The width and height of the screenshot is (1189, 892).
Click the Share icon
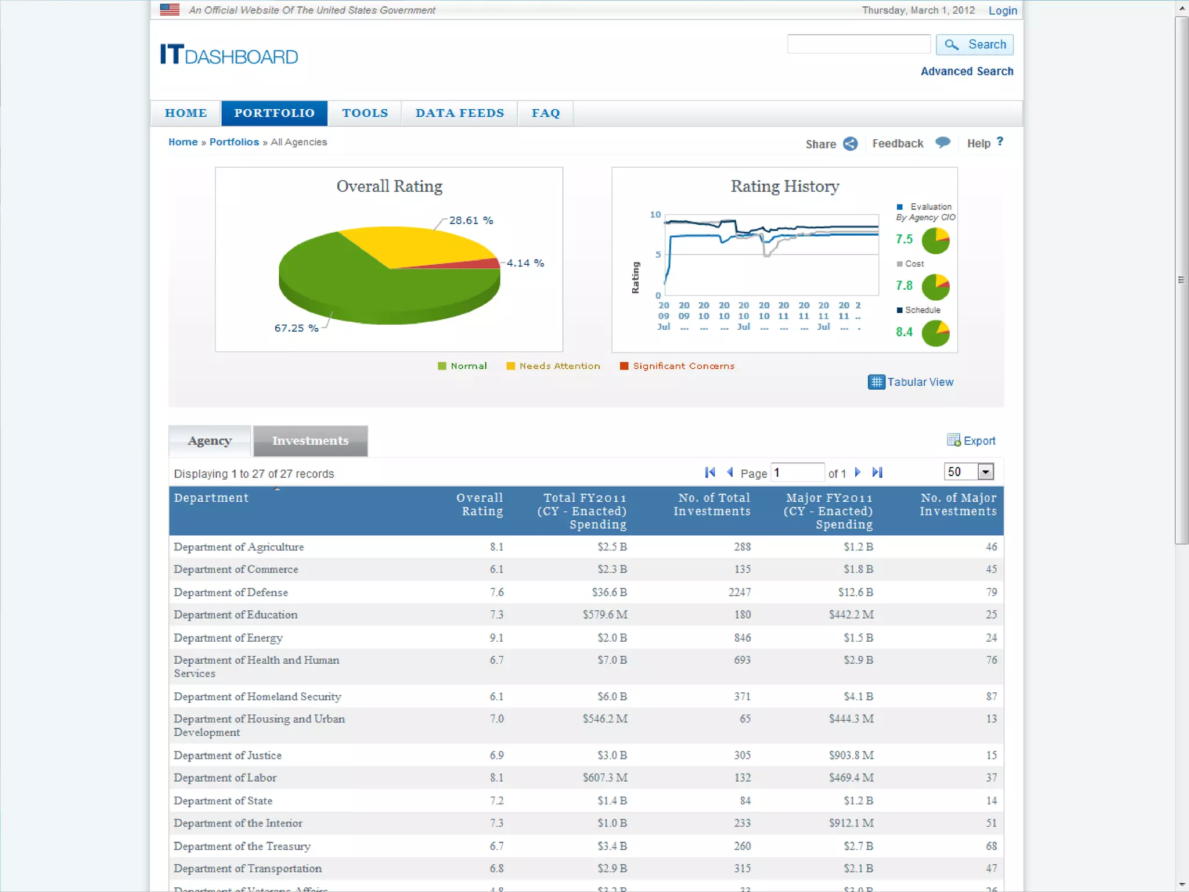tap(850, 144)
